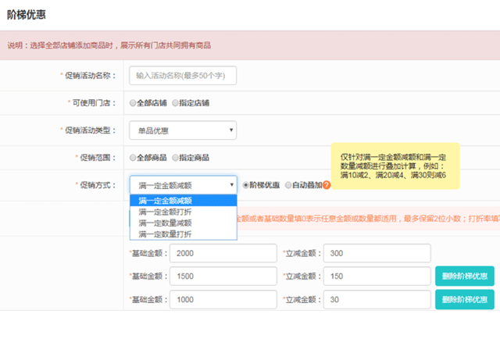Open the 单品优惠 activity type dropdown
Viewport: 500px width, 339px height.
(183, 130)
